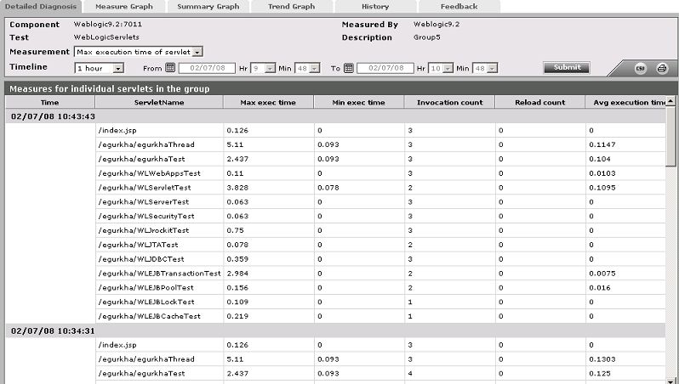679x384 pixels.
Task: Click the printer icon
Action: [662, 68]
